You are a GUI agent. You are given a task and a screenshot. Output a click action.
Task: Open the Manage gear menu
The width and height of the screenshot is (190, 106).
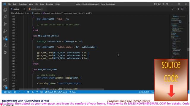[x=5, y=87]
